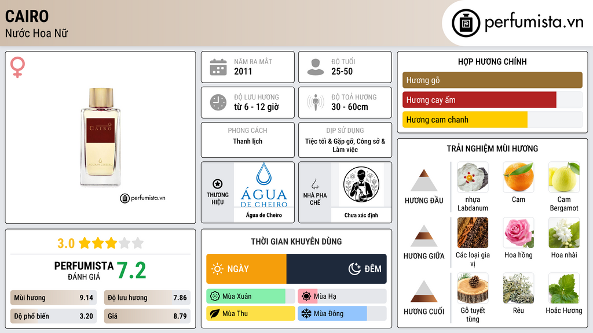Click the Thanh lịch style value
The height and width of the screenshot is (333, 593).
(x=248, y=141)
